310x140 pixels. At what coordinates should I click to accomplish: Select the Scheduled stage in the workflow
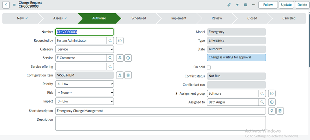click(x=139, y=18)
